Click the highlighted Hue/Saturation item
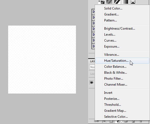150x124 pixels. (x=122, y=61)
